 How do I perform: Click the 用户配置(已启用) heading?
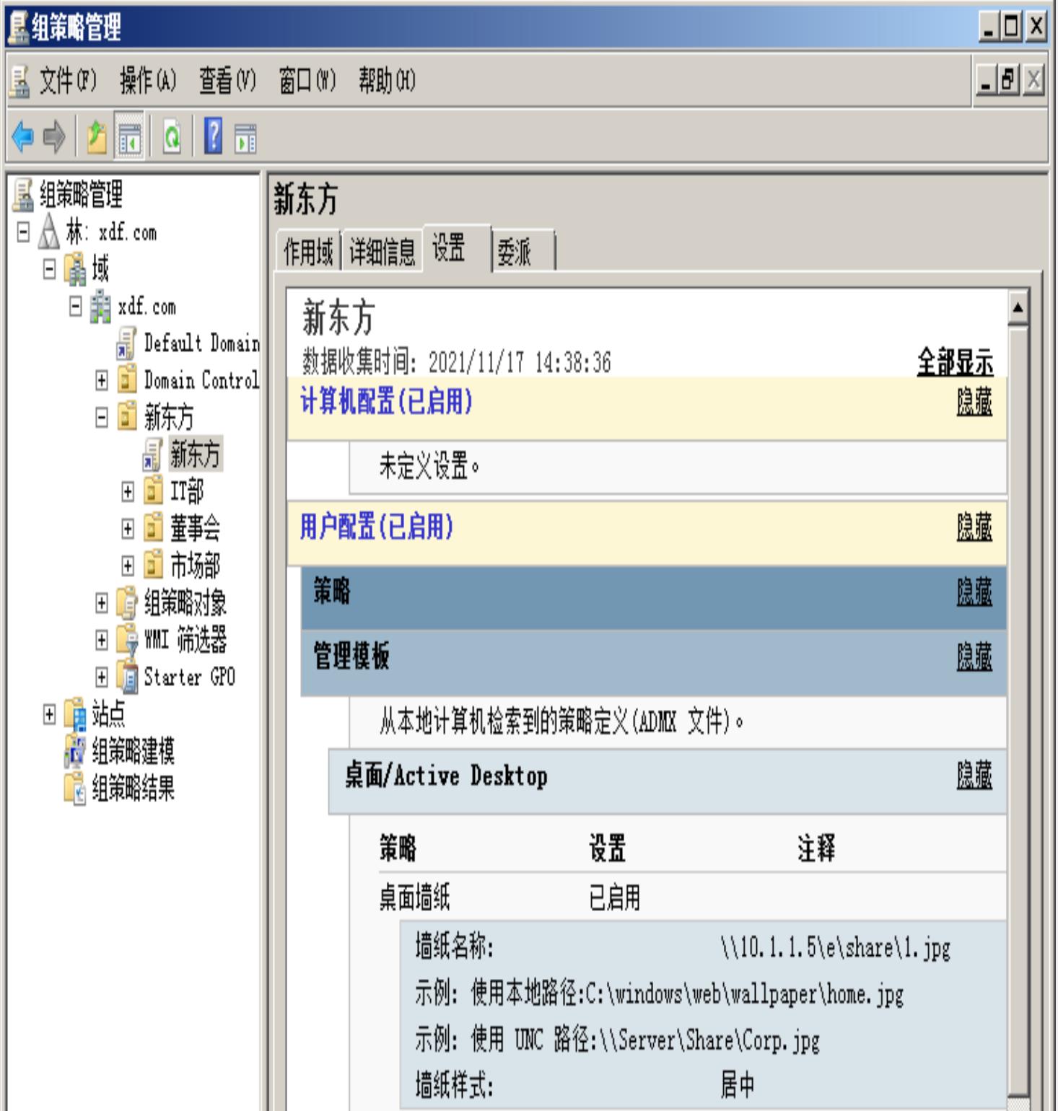[377, 527]
